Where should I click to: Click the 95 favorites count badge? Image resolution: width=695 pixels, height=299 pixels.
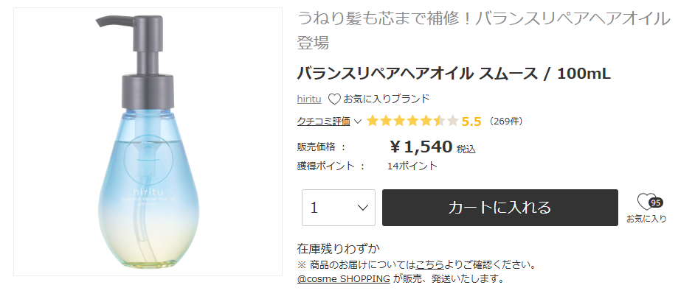pos(655,203)
